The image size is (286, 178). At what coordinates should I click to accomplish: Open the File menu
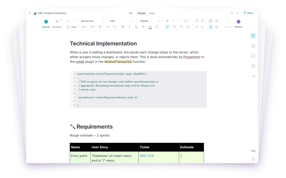pos(131,13)
